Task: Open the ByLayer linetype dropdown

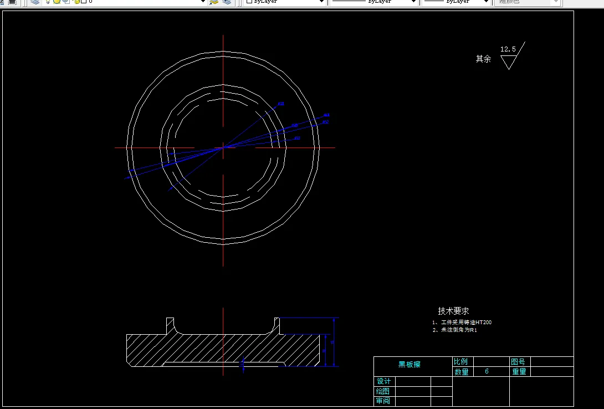Action: tap(373, 2)
